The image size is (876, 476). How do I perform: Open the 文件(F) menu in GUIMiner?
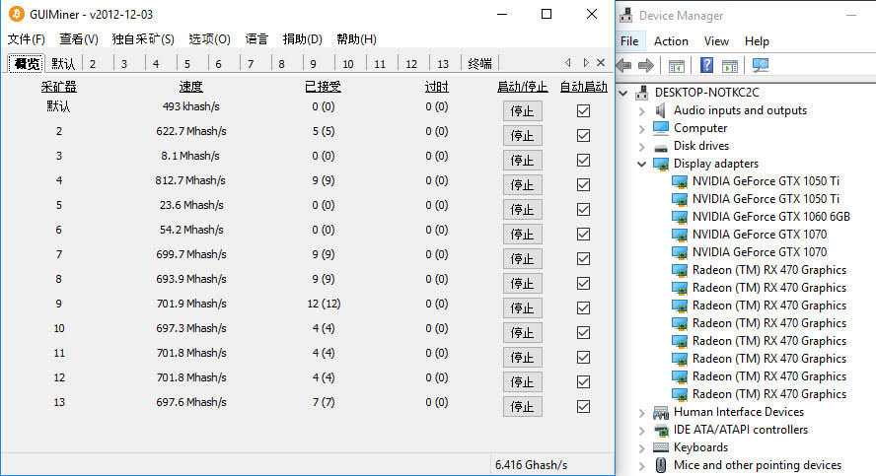point(27,39)
